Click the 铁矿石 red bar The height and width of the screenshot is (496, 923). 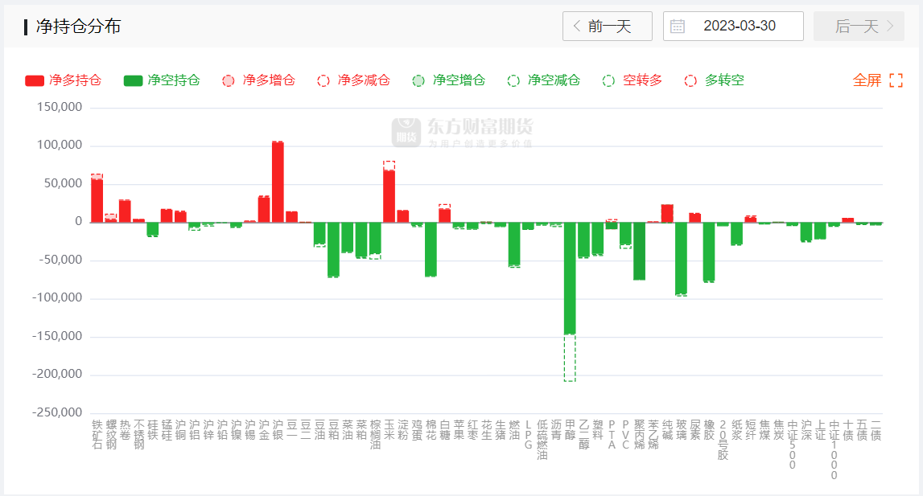(97, 200)
